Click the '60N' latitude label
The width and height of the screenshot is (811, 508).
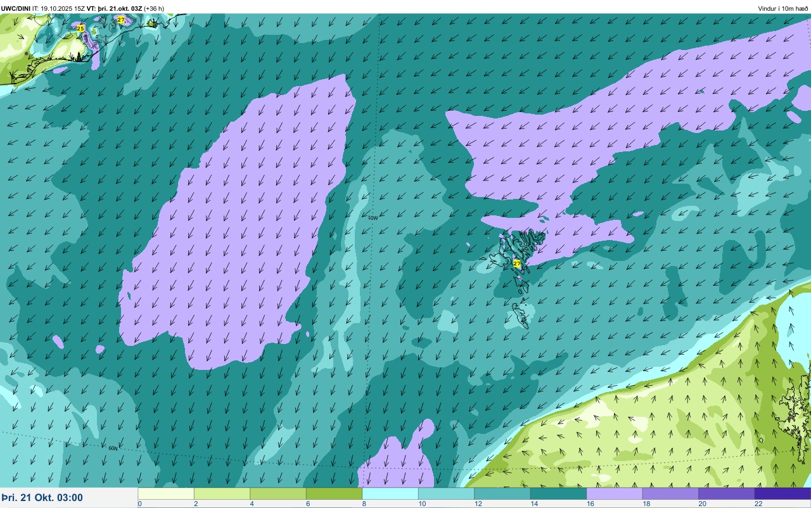[x=113, y=448]
